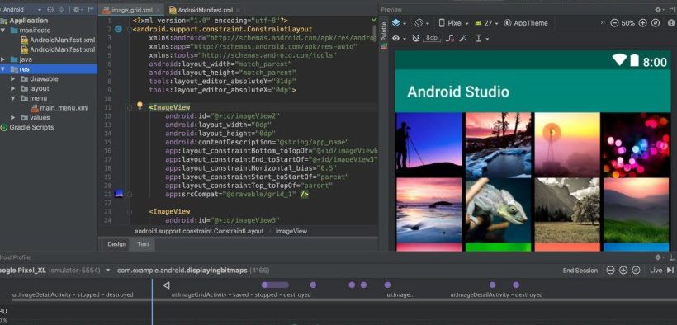
Task: Zoom in the layout preview
Action: [x=643, y=23]
